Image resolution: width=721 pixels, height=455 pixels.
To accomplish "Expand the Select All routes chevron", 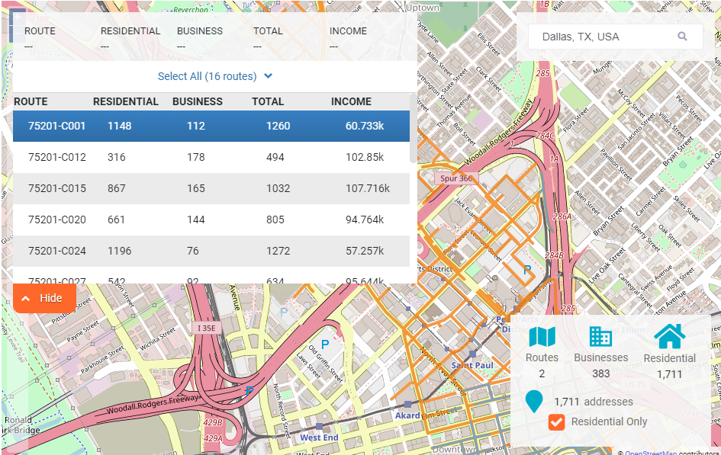I will pyautogui.click(x=269, y=76).
